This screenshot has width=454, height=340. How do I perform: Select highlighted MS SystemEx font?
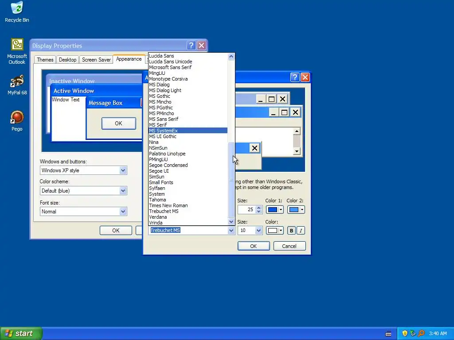188,131
